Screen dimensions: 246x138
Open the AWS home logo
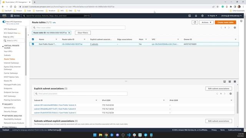(4, 16)
